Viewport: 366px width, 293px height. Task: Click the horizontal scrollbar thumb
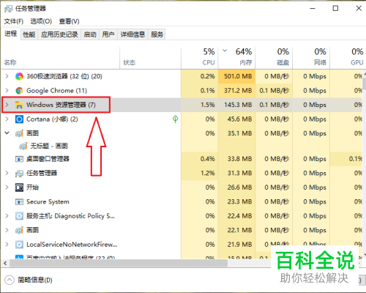tap(119, 263)
